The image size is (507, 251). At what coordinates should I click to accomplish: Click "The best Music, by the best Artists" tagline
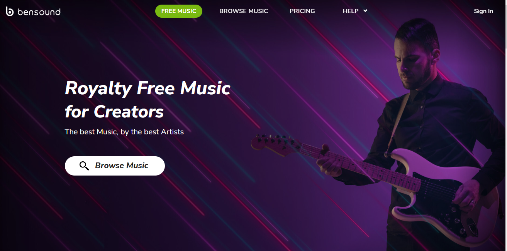point(124,132)
